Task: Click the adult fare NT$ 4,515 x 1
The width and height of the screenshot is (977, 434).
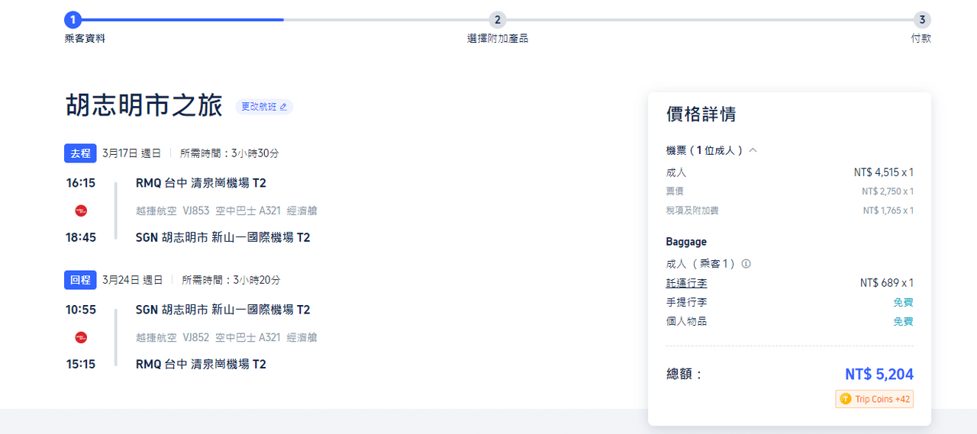Action: tap(884, 172)
